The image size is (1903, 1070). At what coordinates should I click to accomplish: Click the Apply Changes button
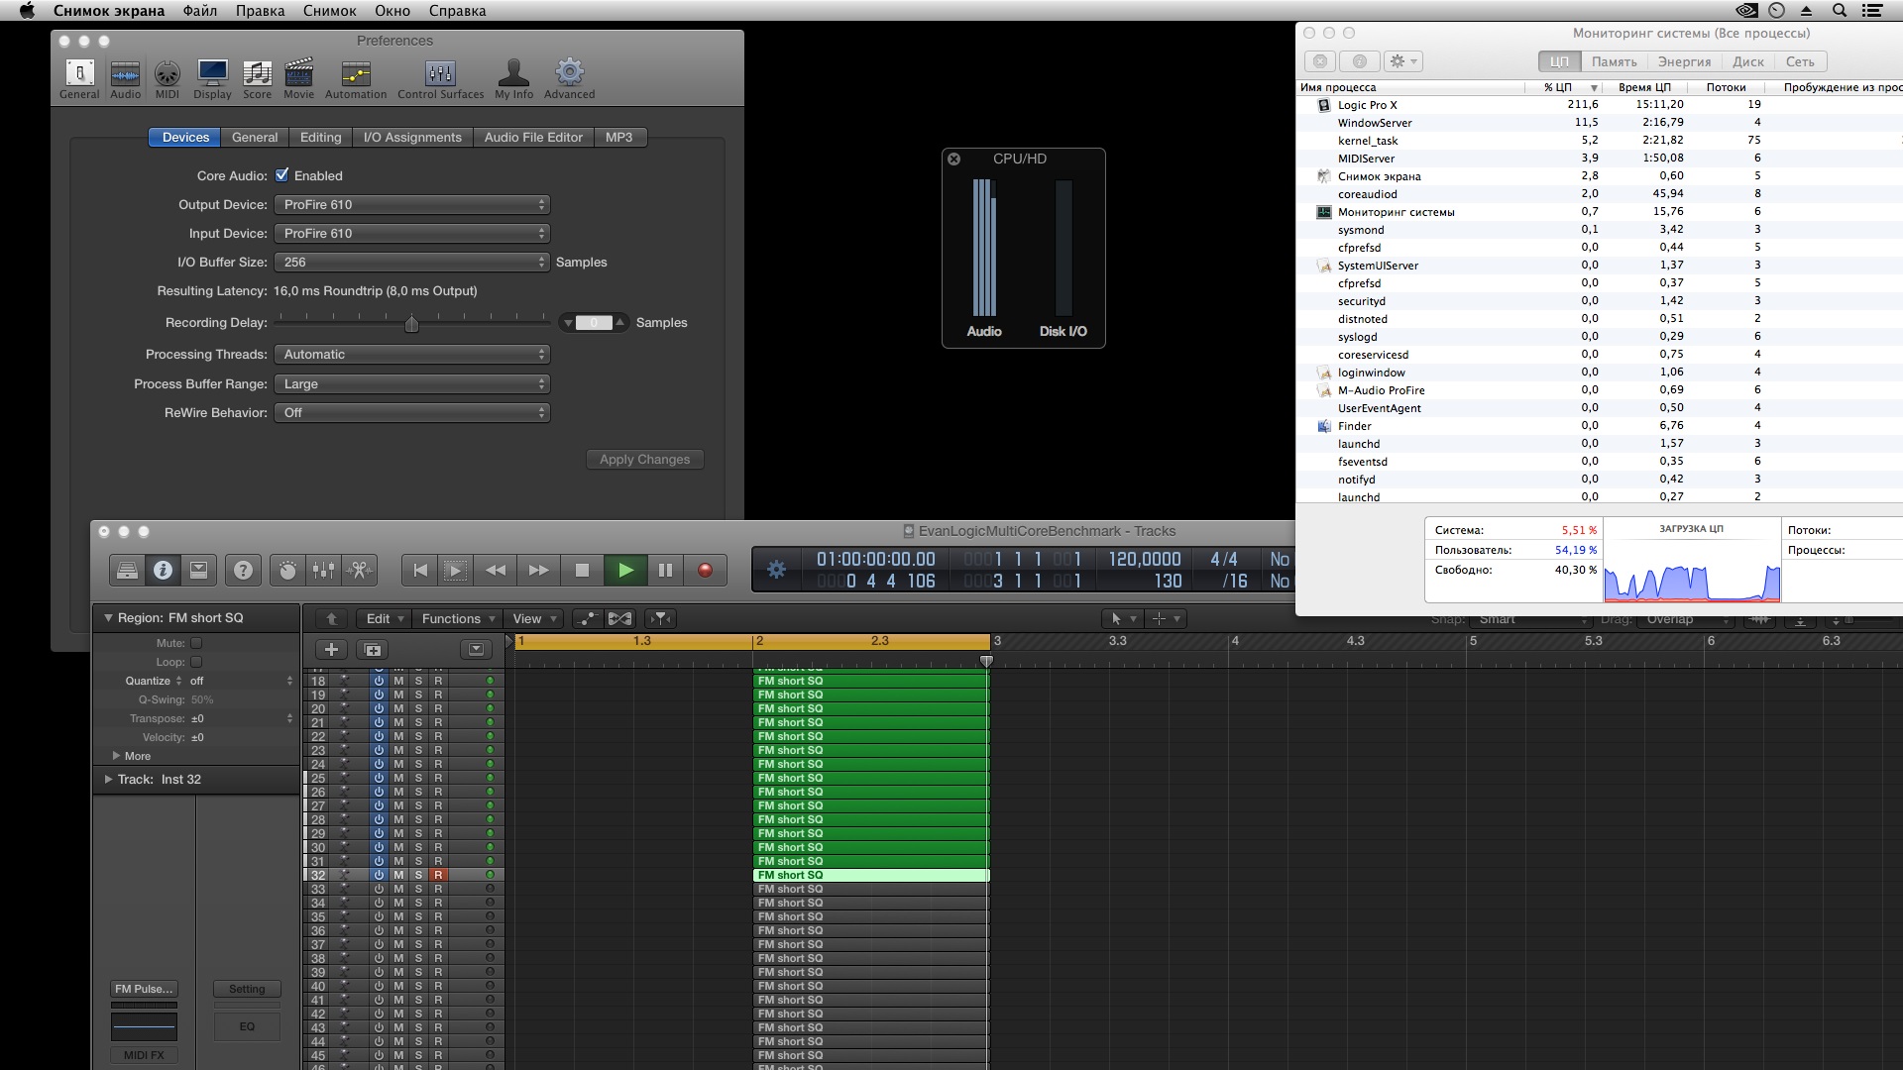tap(644, 459)
